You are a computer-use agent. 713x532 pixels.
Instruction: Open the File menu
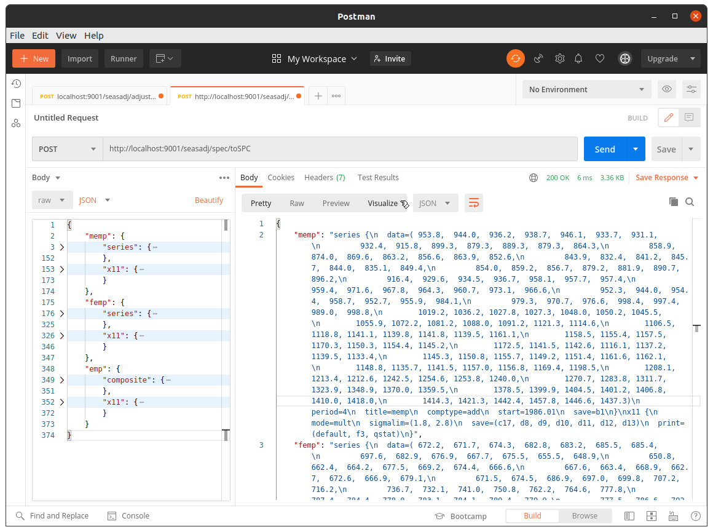pyautogui.click(x=17, y=36)
